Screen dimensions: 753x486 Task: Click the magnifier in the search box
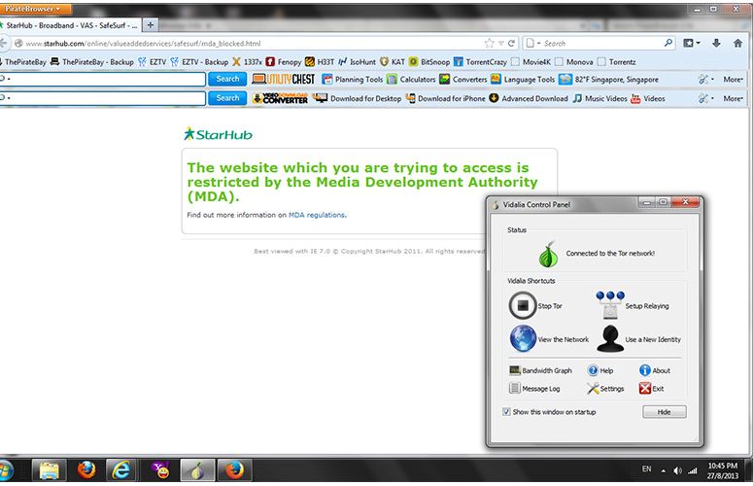click(668, 43)
